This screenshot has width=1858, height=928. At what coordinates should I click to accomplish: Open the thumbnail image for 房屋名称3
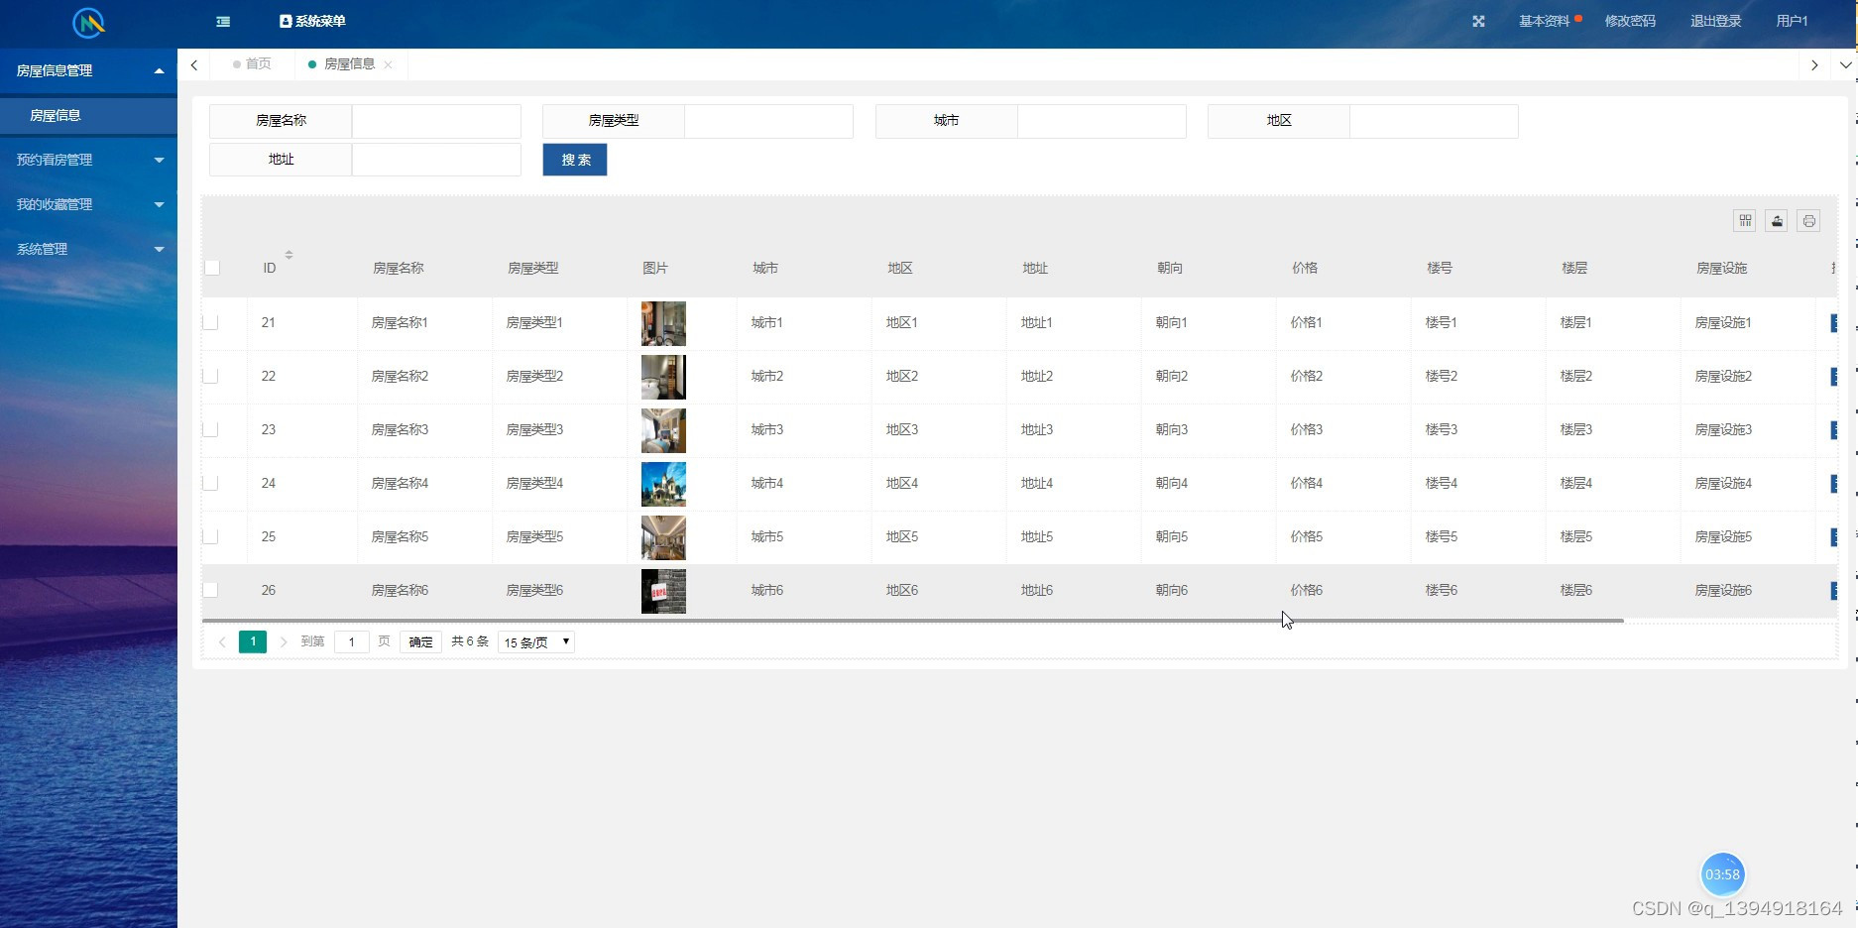[663, 430]
